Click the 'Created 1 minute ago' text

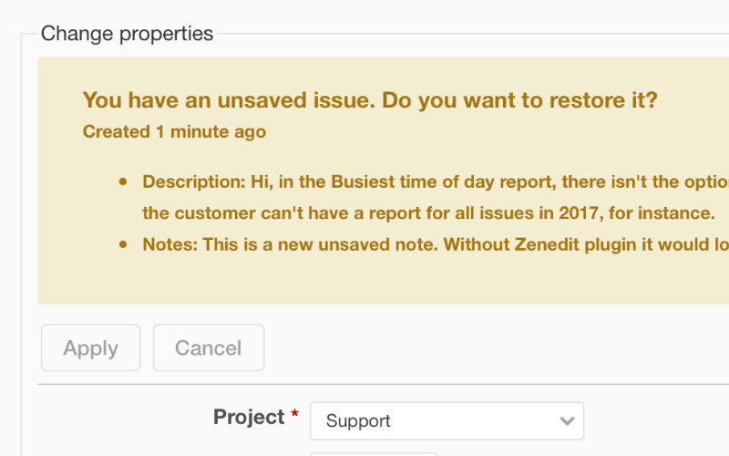tap(174, 131)
